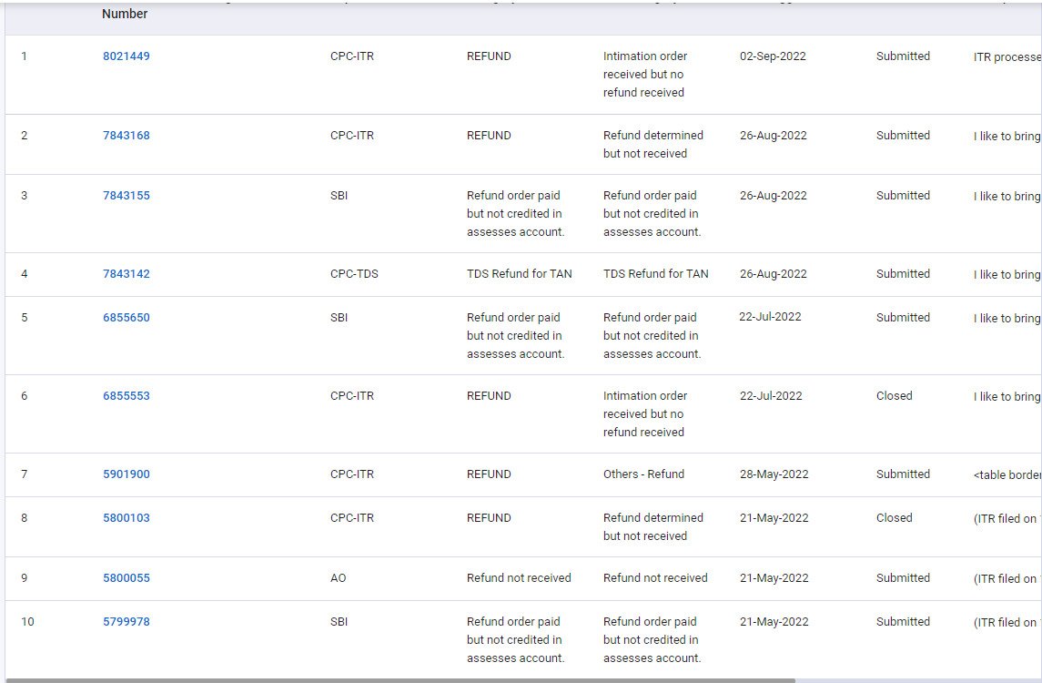Select grievance number 7843155
1042x683 pixels.
click(x=125, y=195)
